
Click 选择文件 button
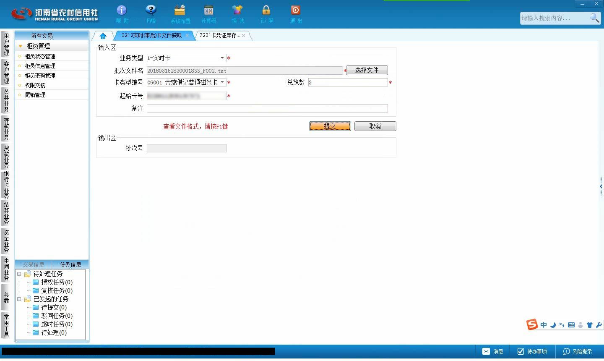tap(367, 71)
